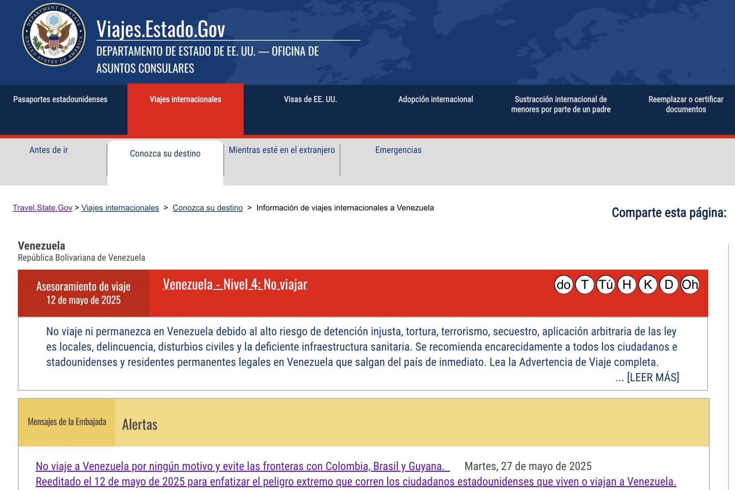The height and width of the screenshot is (490, 735).
Task: Click the 'Departamento de Estado de EE. UU.' subtitle
Action: click(207, 60)
